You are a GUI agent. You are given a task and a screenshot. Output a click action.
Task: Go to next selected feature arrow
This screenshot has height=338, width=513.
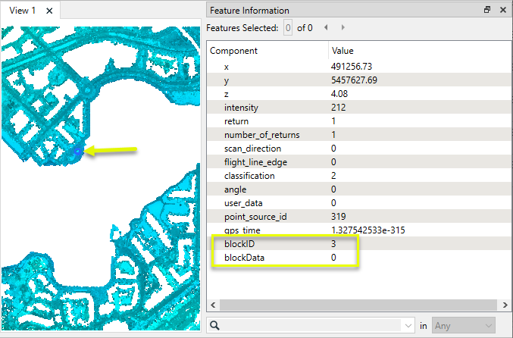point(343,28)
